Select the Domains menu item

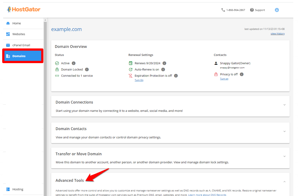(x=23, y=56)
